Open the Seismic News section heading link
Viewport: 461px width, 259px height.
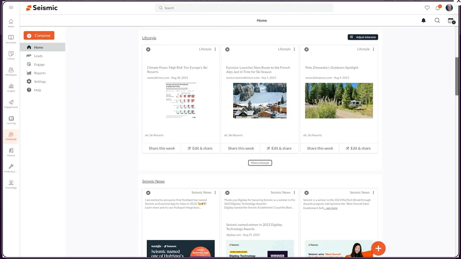pyautogui.click(x=153, y=181)
